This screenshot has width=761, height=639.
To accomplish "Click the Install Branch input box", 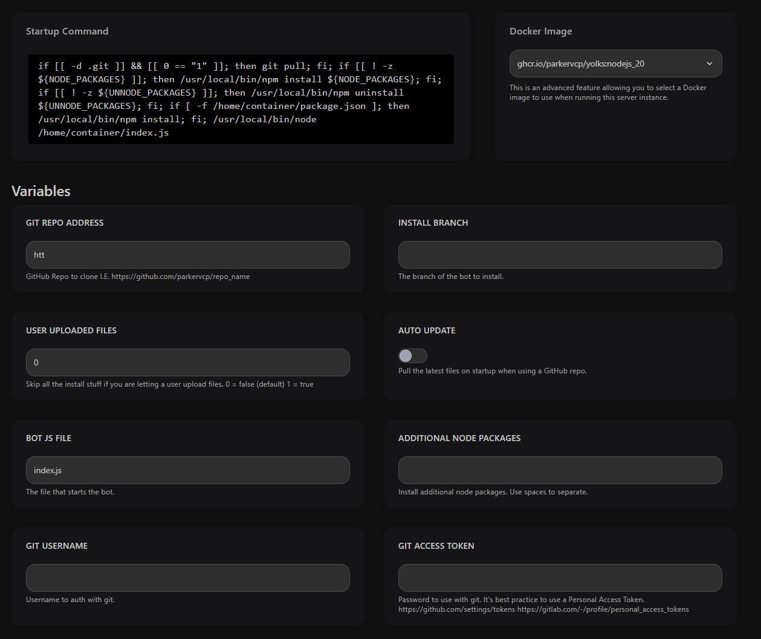I will [560, 255].
